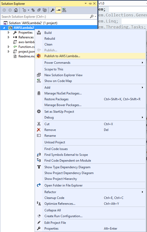
Task: Click the Cut scissors icon
Action: pyautogui.click(x=39, y=124)
